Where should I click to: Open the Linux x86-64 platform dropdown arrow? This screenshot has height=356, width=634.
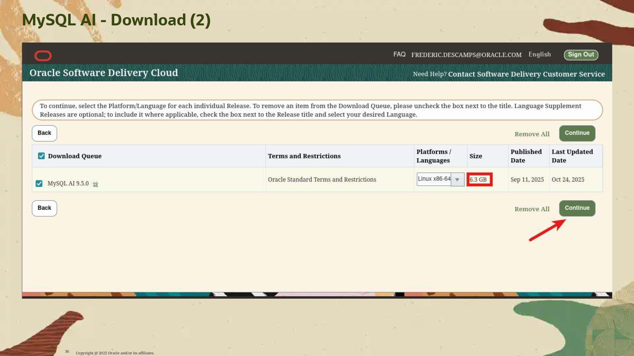point(457,180)
